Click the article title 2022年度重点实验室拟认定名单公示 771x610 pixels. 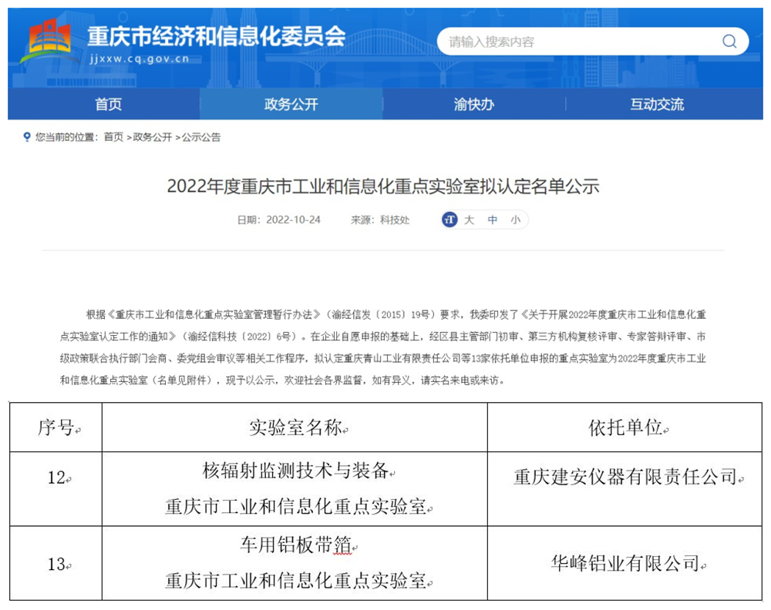point(383,186)
